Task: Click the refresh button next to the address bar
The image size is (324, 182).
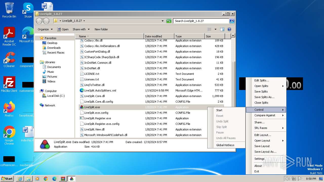Action: click(169, 21)
